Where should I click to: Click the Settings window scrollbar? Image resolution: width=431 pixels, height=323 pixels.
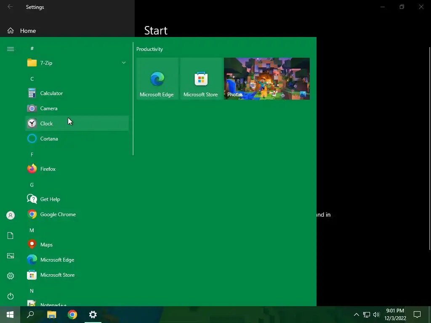click(430, 148)
